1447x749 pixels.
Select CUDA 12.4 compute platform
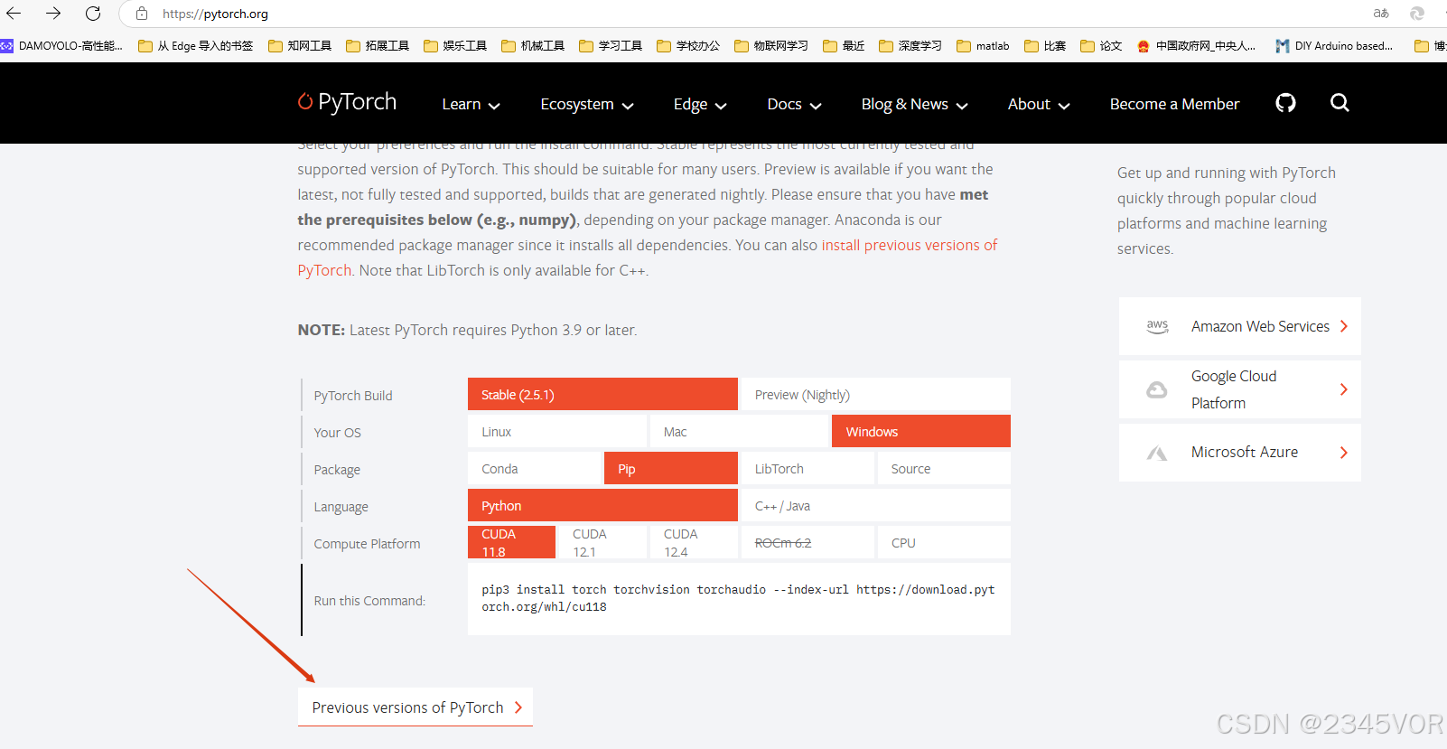click(694, 542)
